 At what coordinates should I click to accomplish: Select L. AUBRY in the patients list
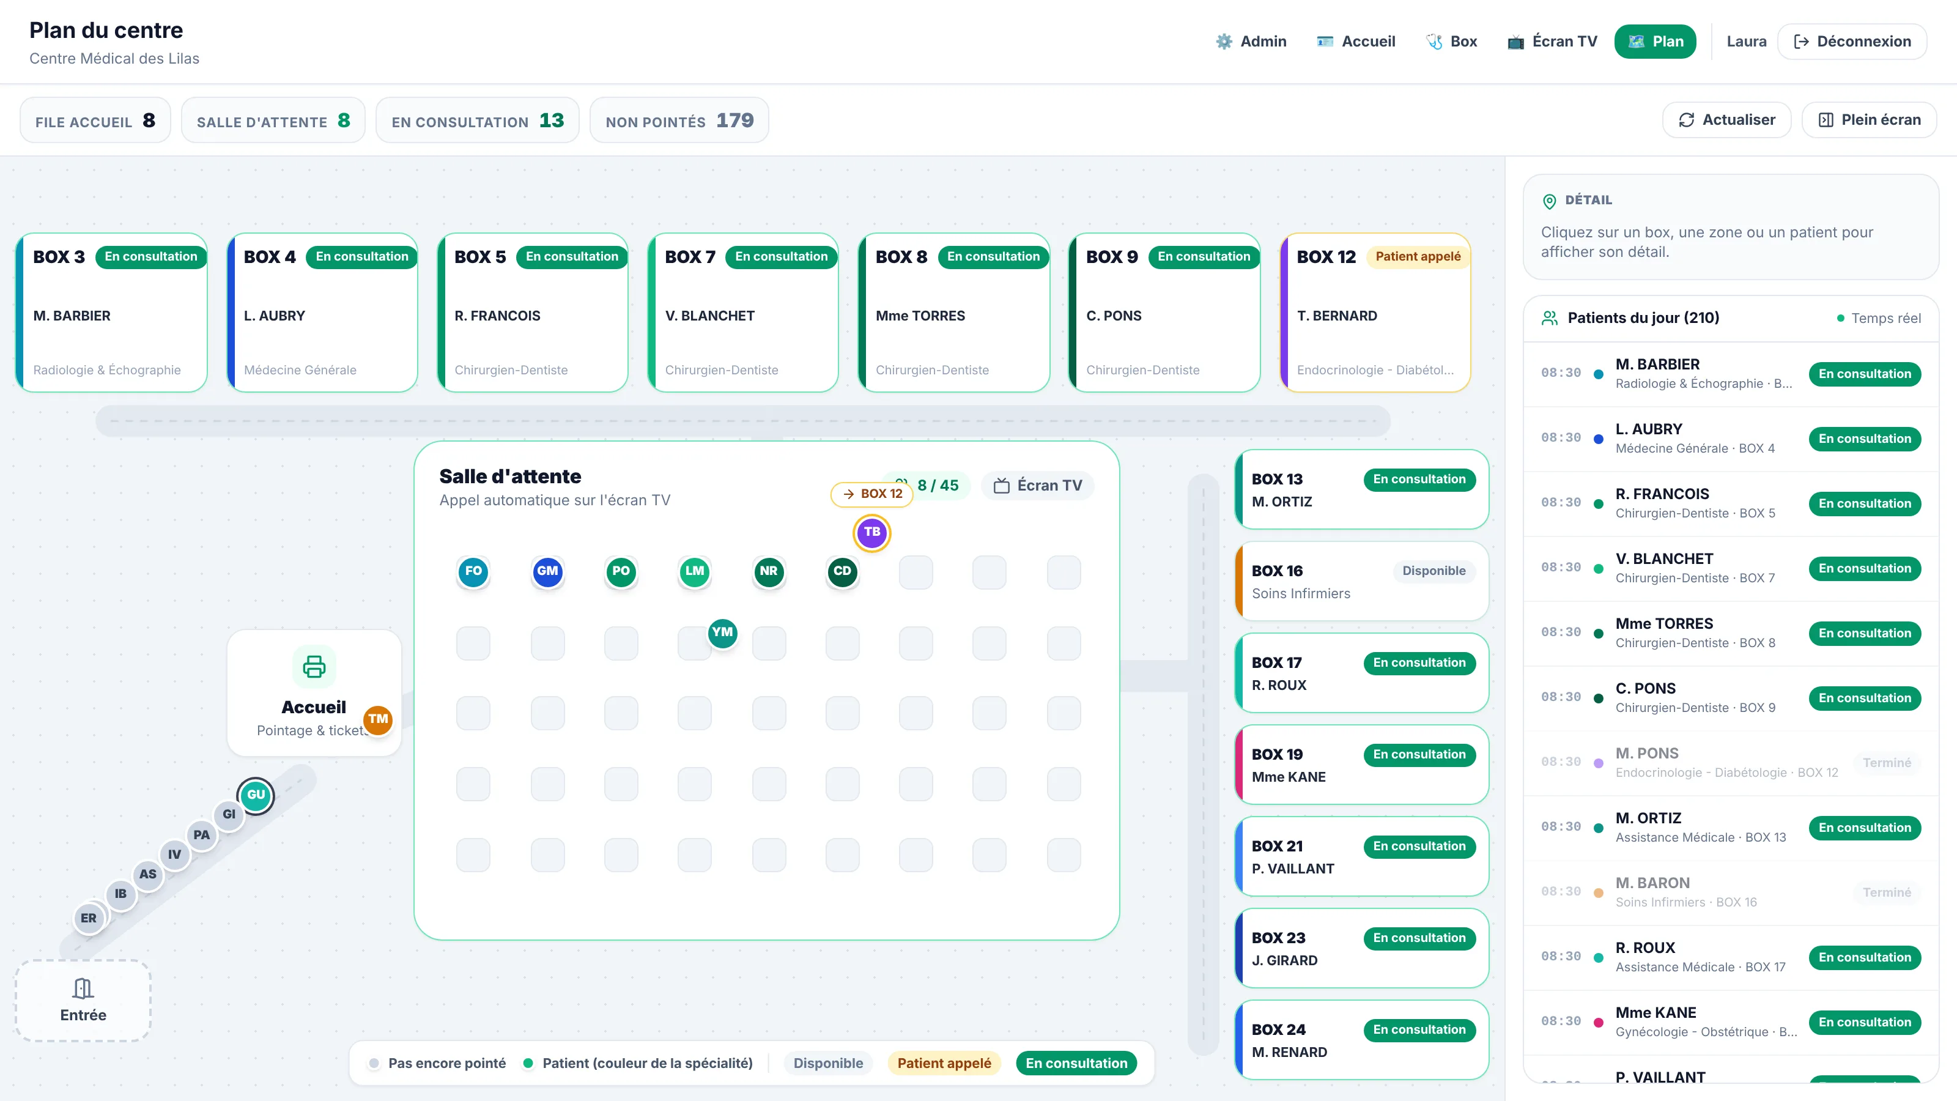click(x=1731, y=439)
